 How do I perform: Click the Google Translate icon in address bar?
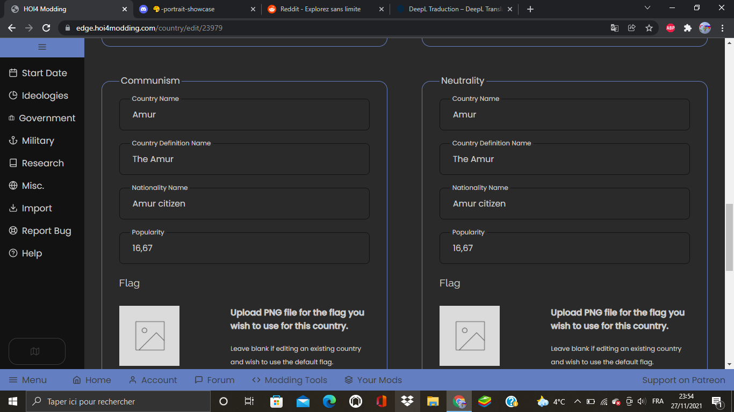(x=615, y=28)
